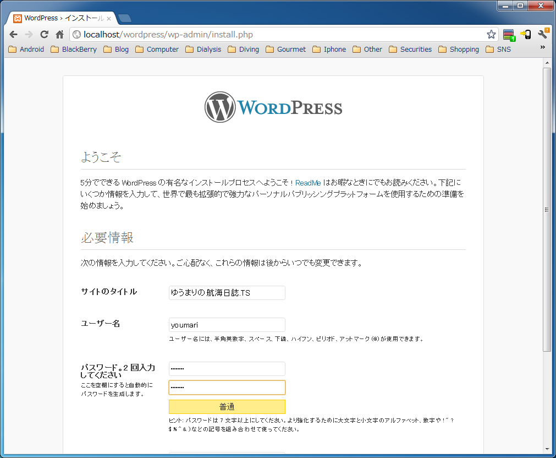
Task: Click the first password field
Action: [x=227, y=369]
